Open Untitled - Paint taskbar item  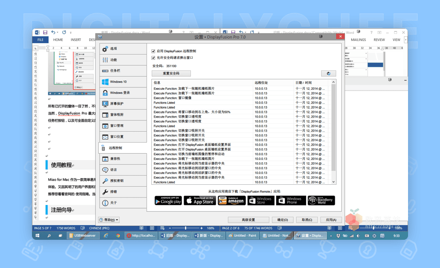click(x=243, y=236)
